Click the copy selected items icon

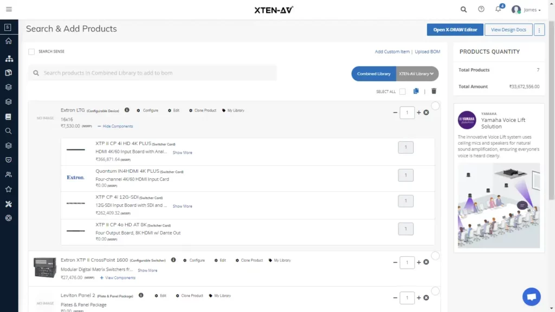pos(416,91)
